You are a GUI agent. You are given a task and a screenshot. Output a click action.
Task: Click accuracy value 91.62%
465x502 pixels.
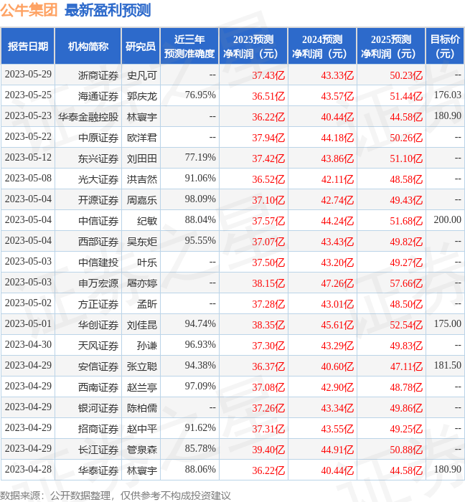(200, 428)
